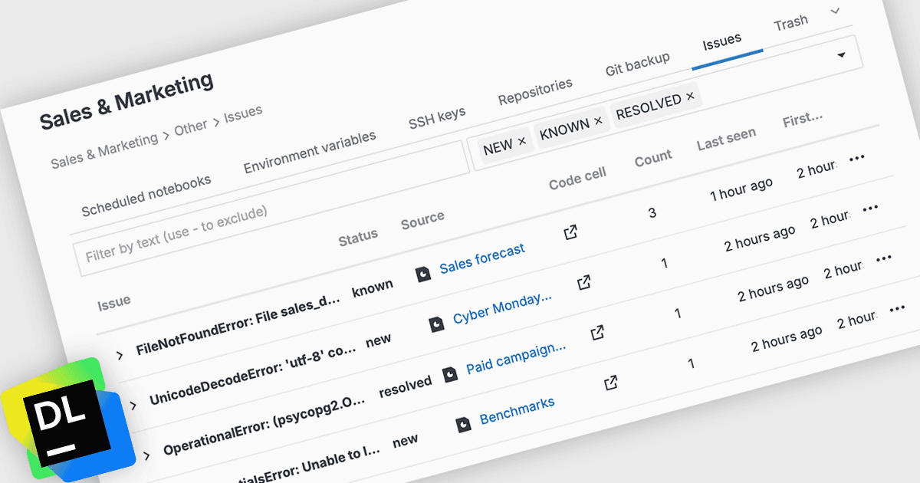Open more options for OperationalError row
This screenshot has width=920, height=483.
[884, 258]
